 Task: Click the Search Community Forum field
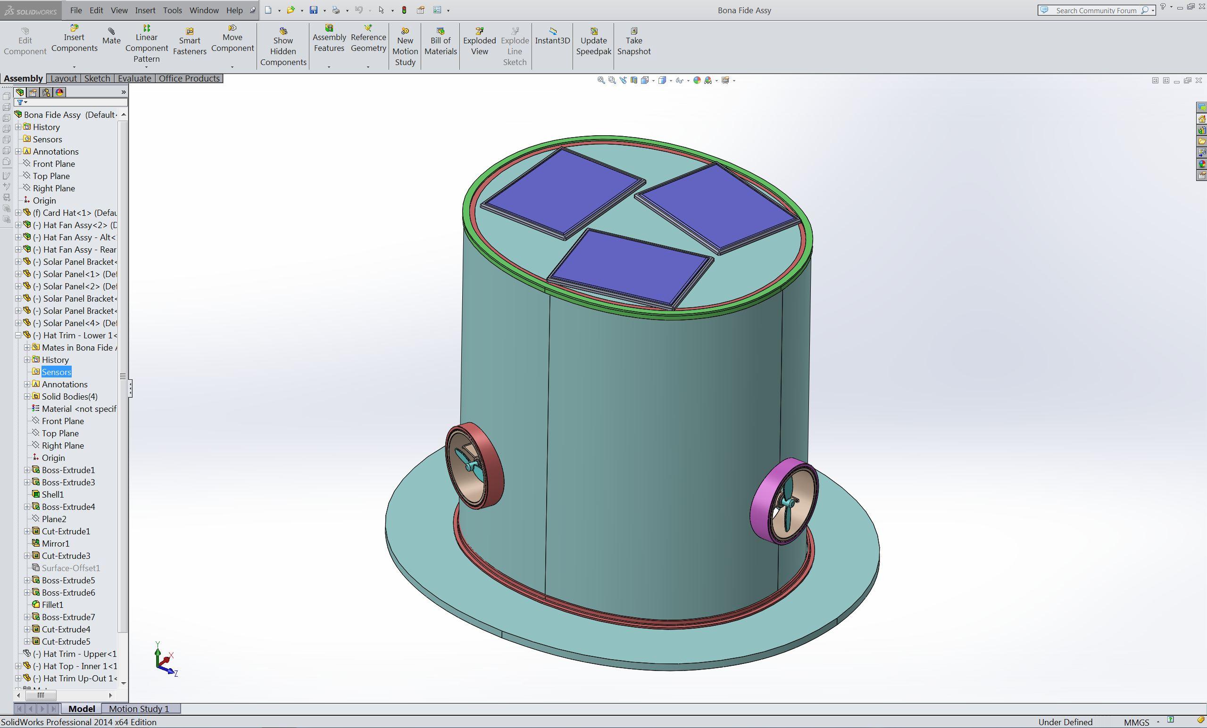(x=1096, y=10)
